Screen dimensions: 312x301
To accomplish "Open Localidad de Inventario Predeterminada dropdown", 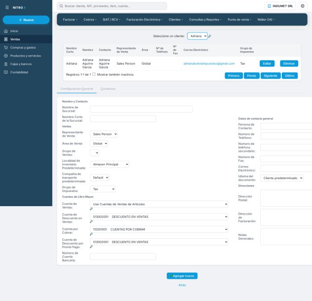I will coord(110,164).
